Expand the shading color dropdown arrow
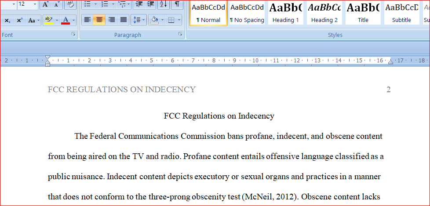The image size is (430, 206). pyautogui.click(x=163, y=20)
